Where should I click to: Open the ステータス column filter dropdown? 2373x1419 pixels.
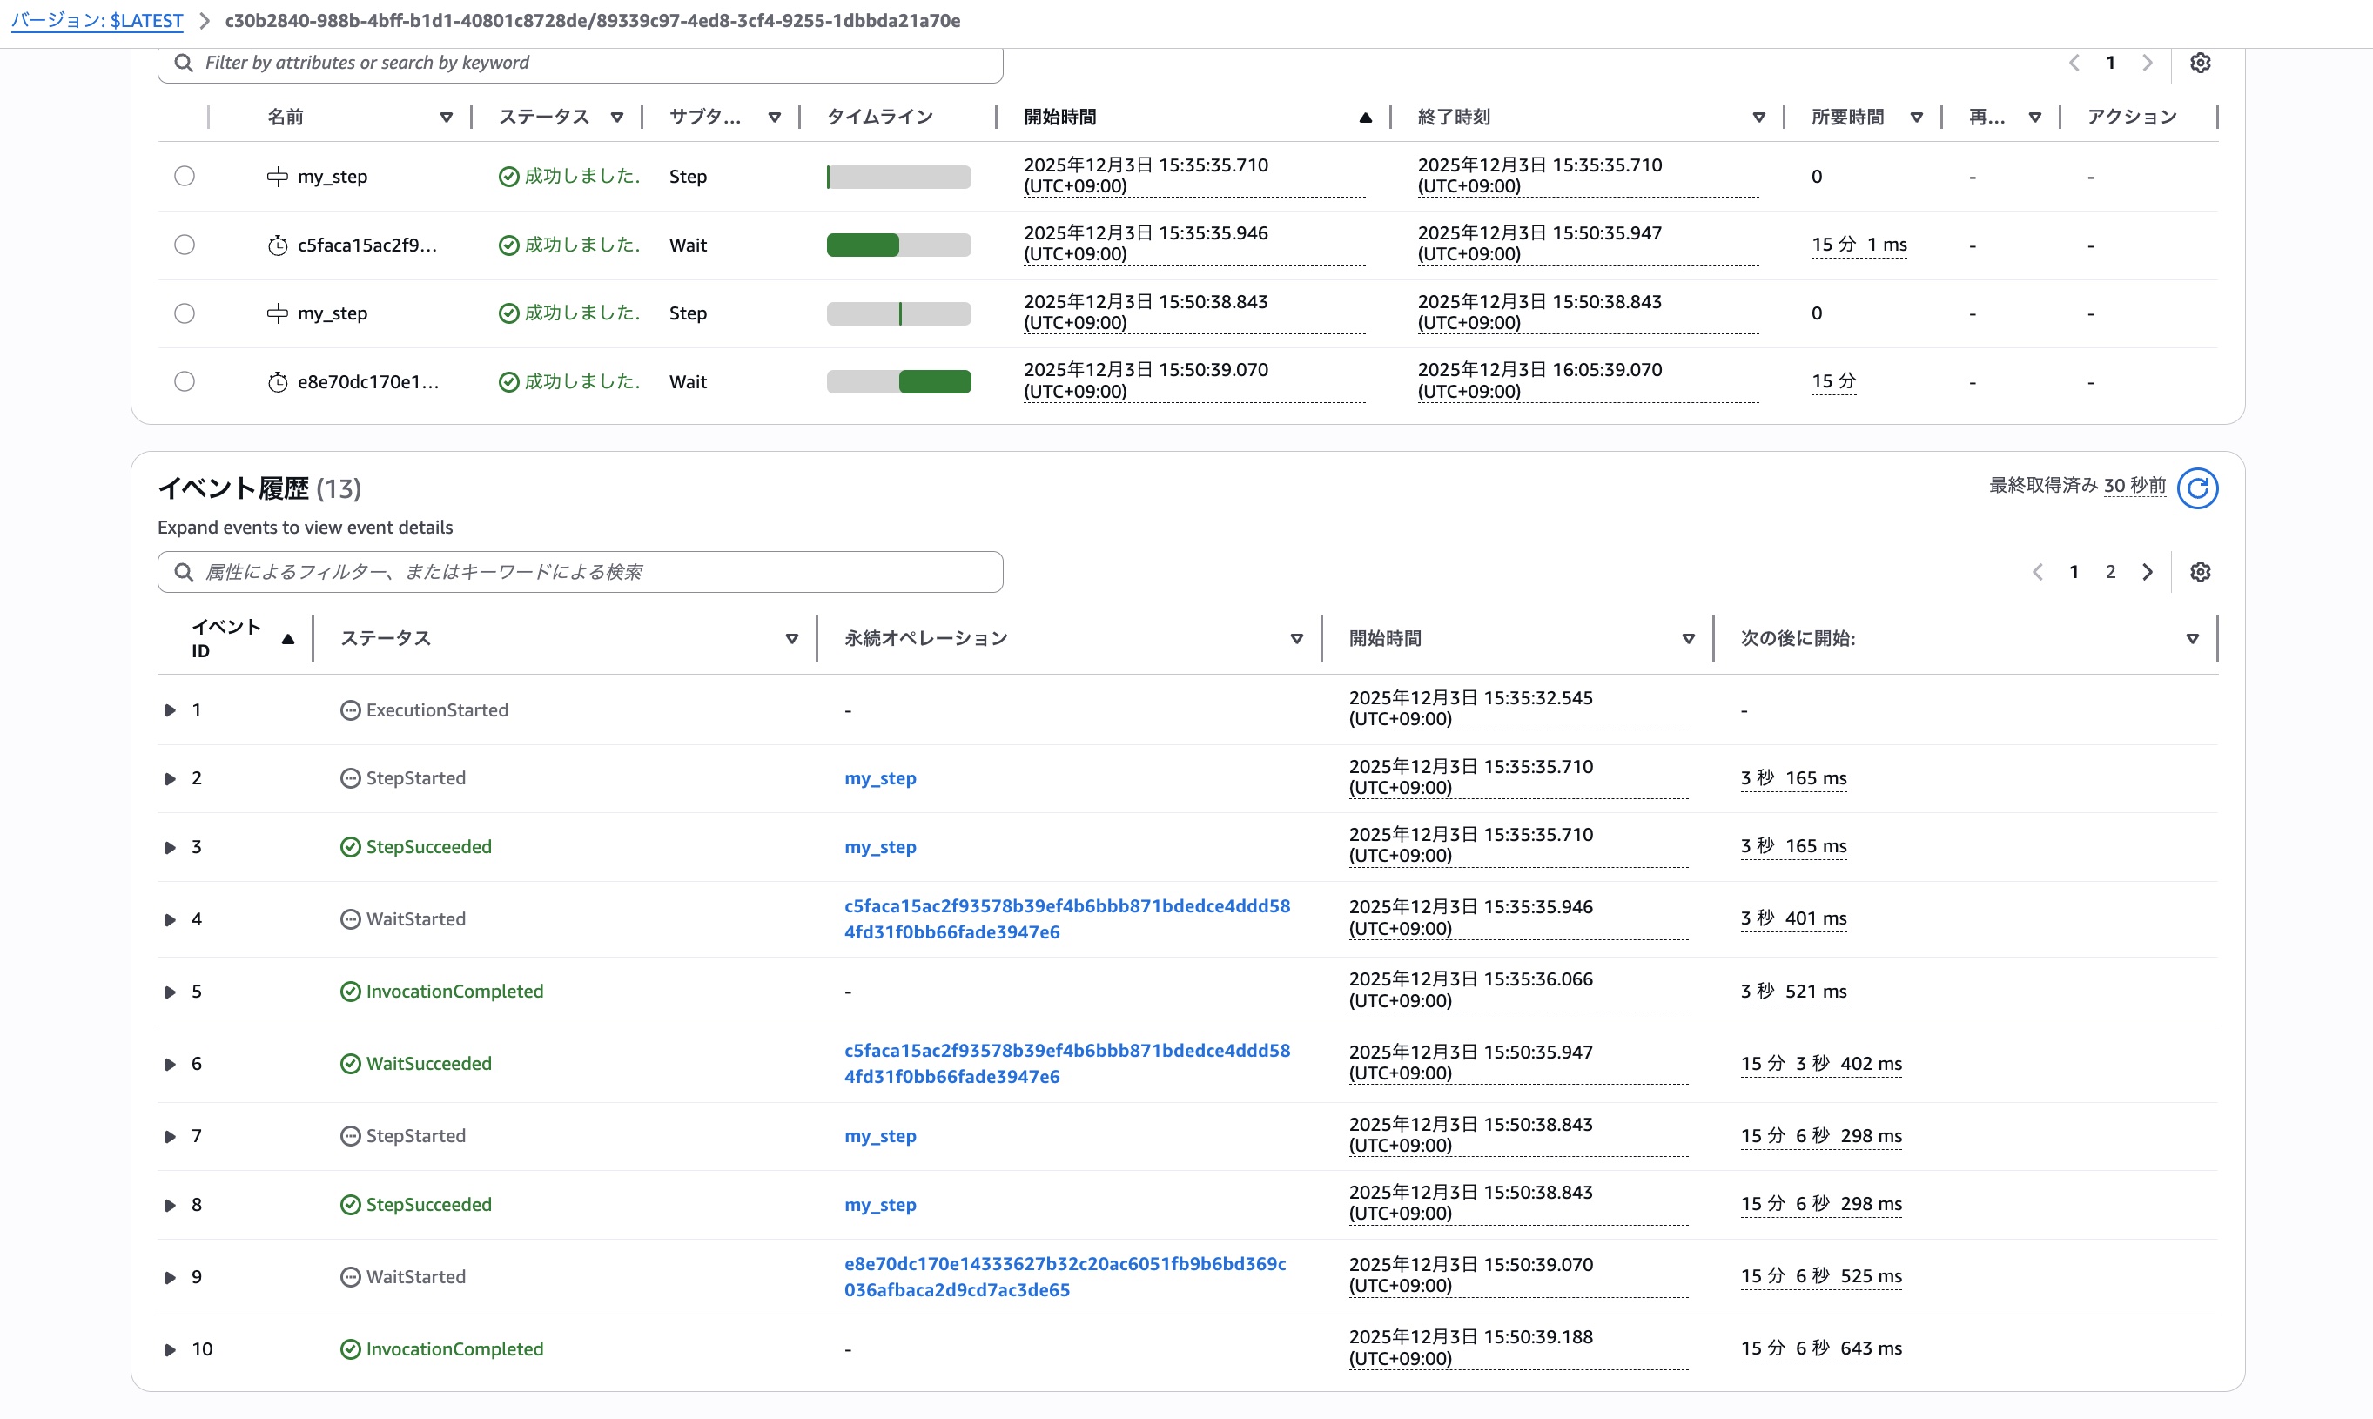pyautogui.click(x=792, y=638)
